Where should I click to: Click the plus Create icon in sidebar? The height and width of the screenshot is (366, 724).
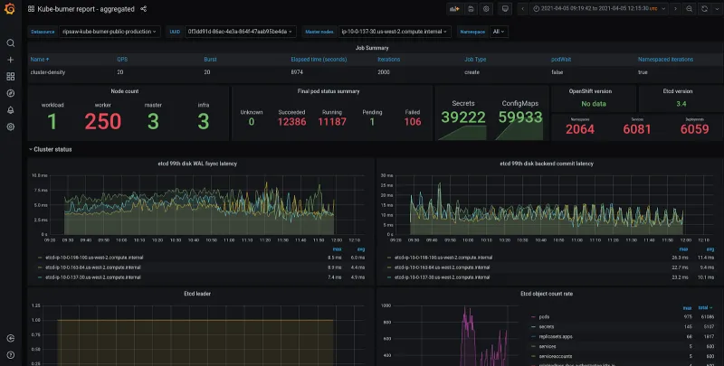[11, 60]
